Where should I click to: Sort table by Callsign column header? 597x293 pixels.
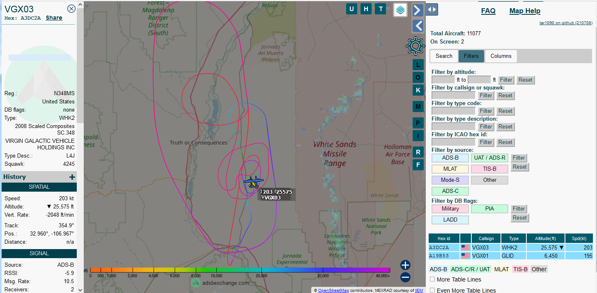pos(486,238)
